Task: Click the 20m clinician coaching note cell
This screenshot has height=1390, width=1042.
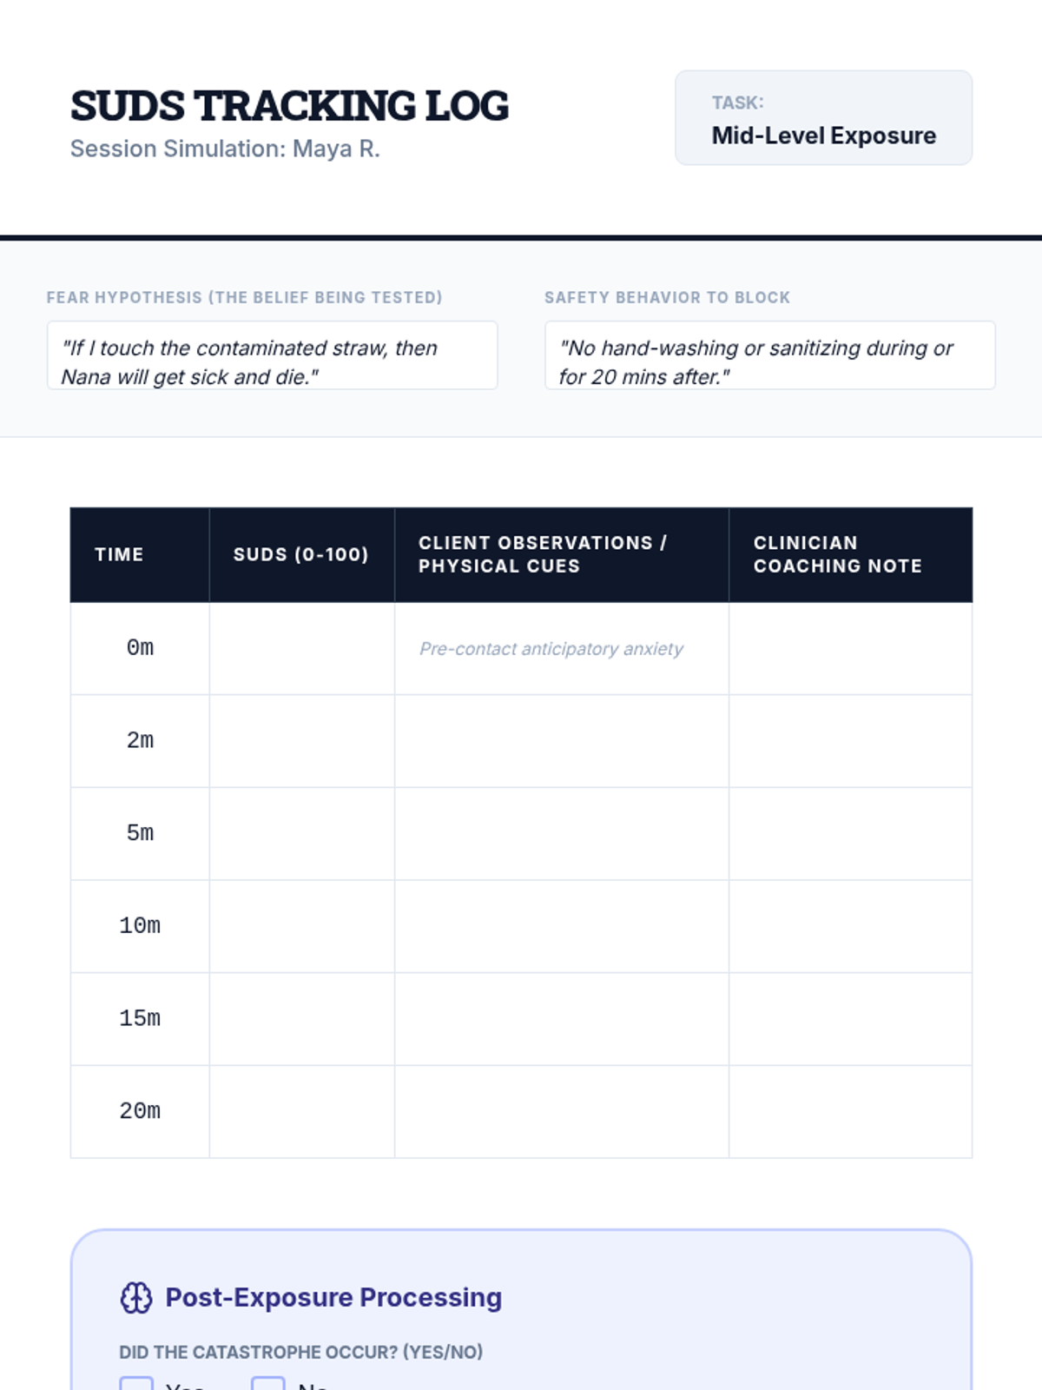Action: pyautogui.click(x=850, y=1111)
